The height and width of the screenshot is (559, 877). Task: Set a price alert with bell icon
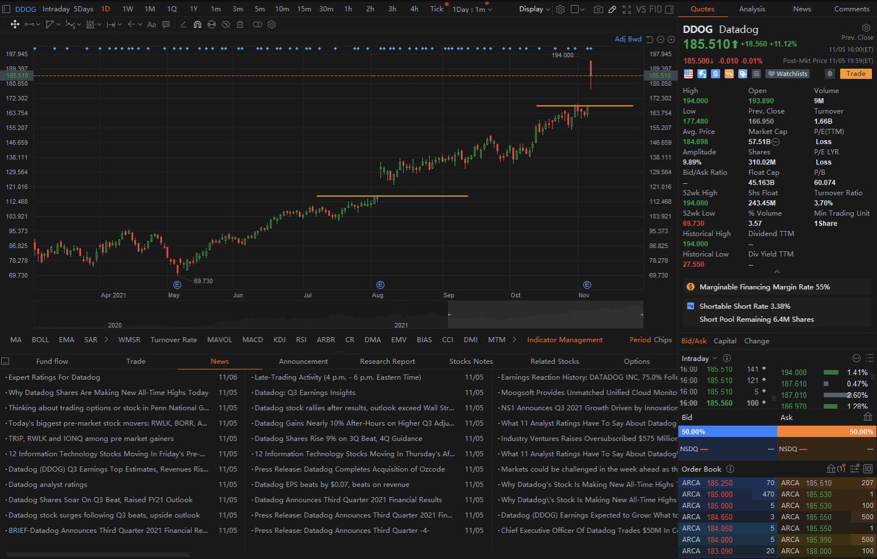coord(830,74)
